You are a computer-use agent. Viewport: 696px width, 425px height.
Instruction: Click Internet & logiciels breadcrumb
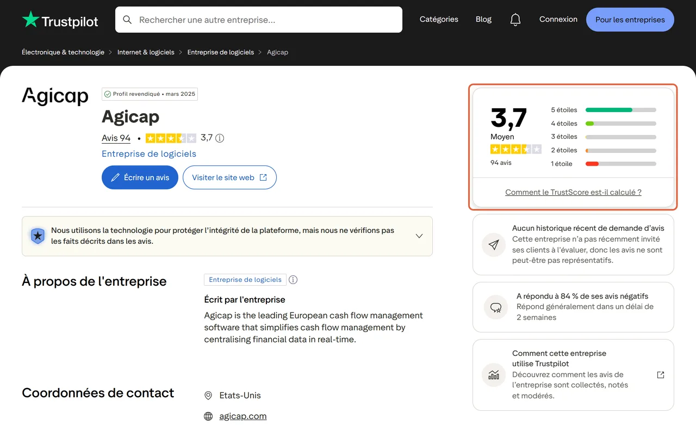click(x=146, y=52)
